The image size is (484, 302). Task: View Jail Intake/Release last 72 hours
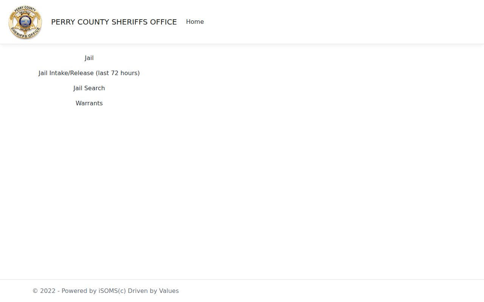pos(89,73)
